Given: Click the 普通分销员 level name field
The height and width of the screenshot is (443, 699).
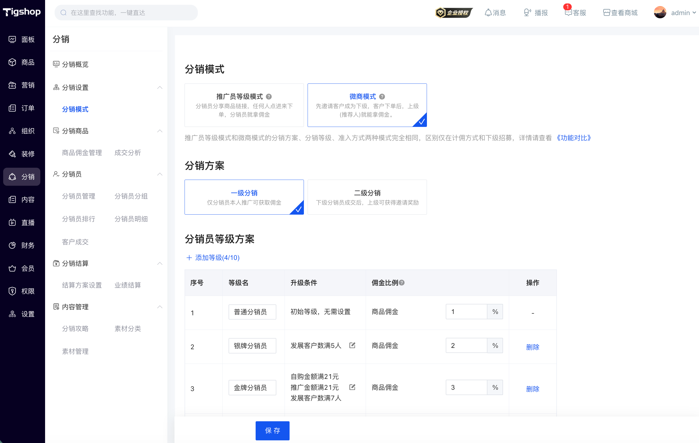Looking at the screenshot, I should click(252, 312).
